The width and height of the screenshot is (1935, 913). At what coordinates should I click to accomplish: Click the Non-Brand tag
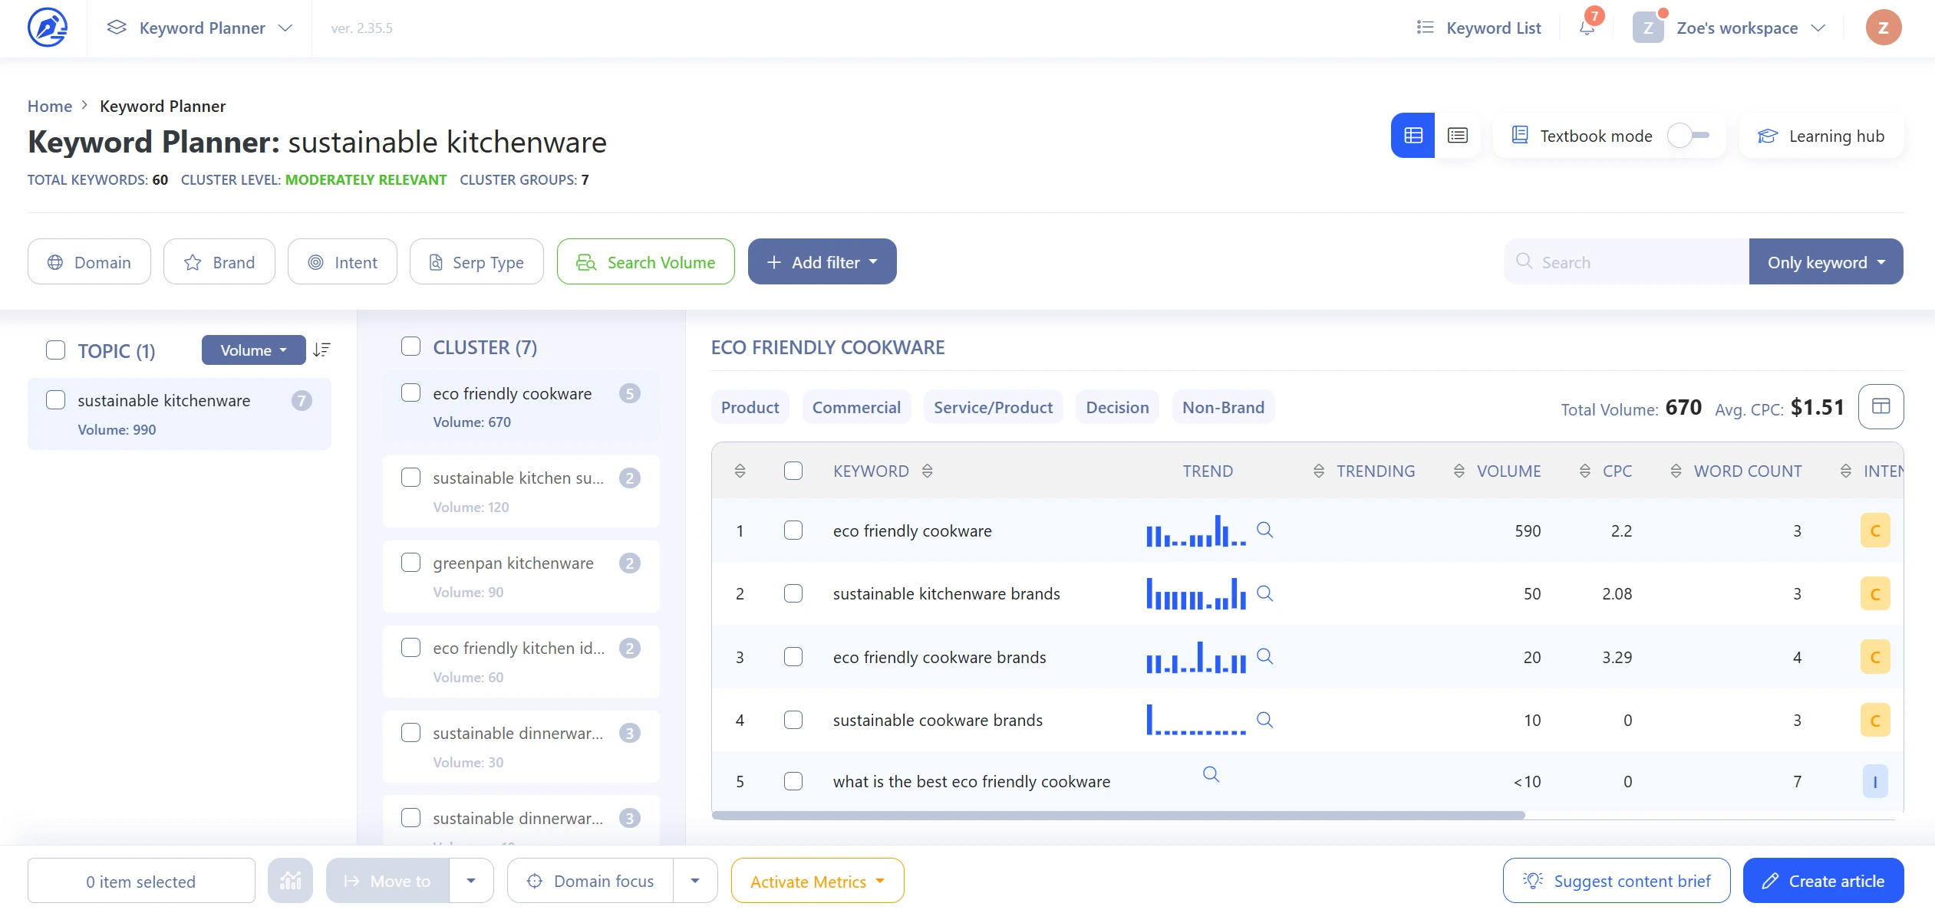pos(1223,407)
